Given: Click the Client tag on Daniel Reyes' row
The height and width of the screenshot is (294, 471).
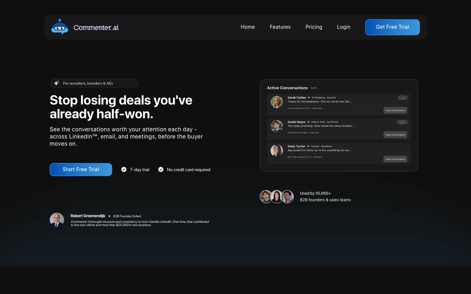Looking at the screenshot, I should point(402,122).
